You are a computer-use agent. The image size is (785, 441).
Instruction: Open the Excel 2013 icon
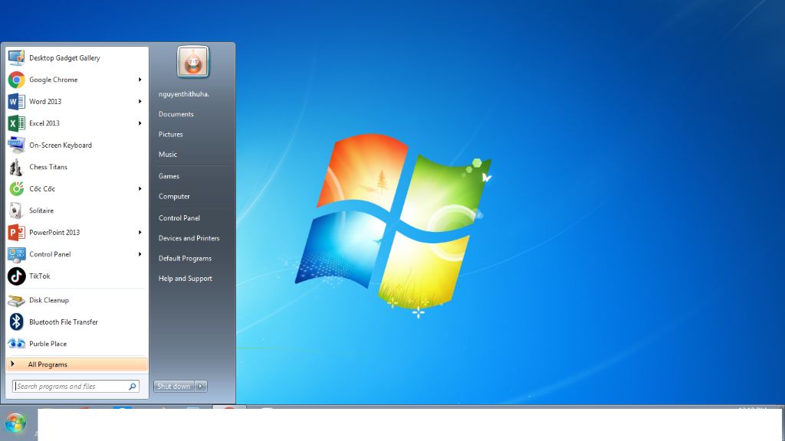tap(17, 123)
